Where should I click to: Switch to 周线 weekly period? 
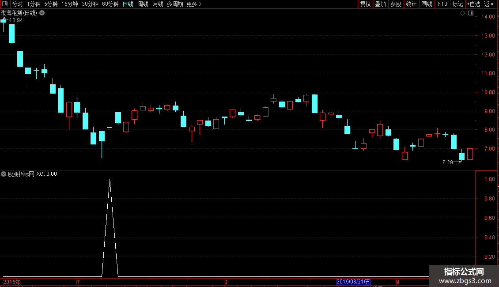pos(143,4)
